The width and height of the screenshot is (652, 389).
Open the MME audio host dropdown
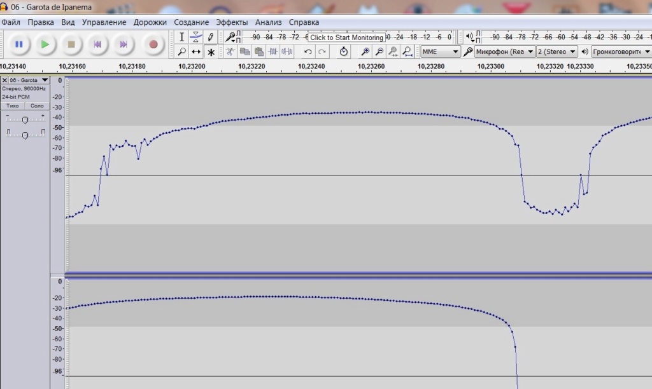pos(440,51)
